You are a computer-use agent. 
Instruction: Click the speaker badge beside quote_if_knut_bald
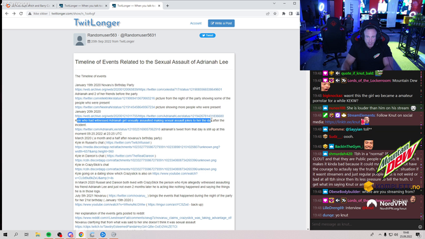click(x=337, y=73)
